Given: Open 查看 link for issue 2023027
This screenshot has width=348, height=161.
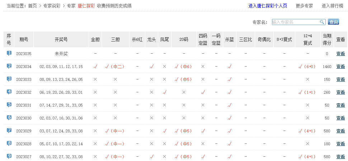Looking at the screenshot, I should click(340, 157).
